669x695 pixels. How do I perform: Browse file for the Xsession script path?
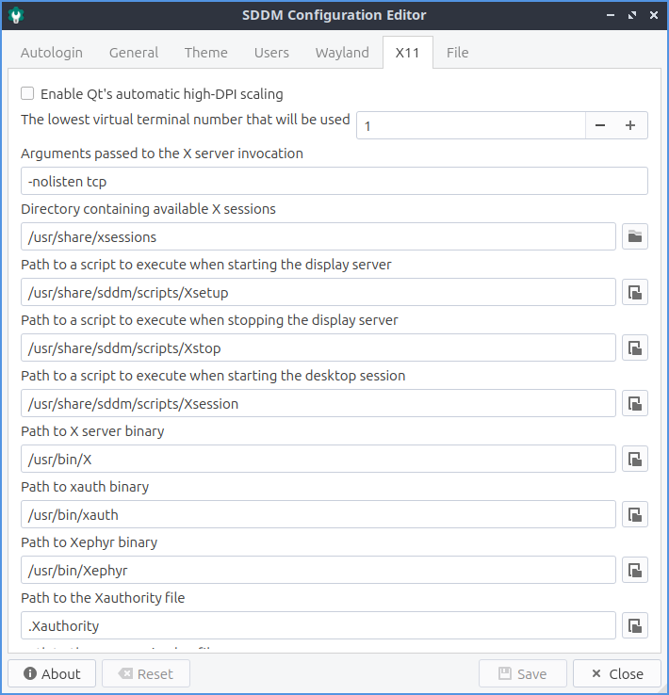tap(635, 404)
